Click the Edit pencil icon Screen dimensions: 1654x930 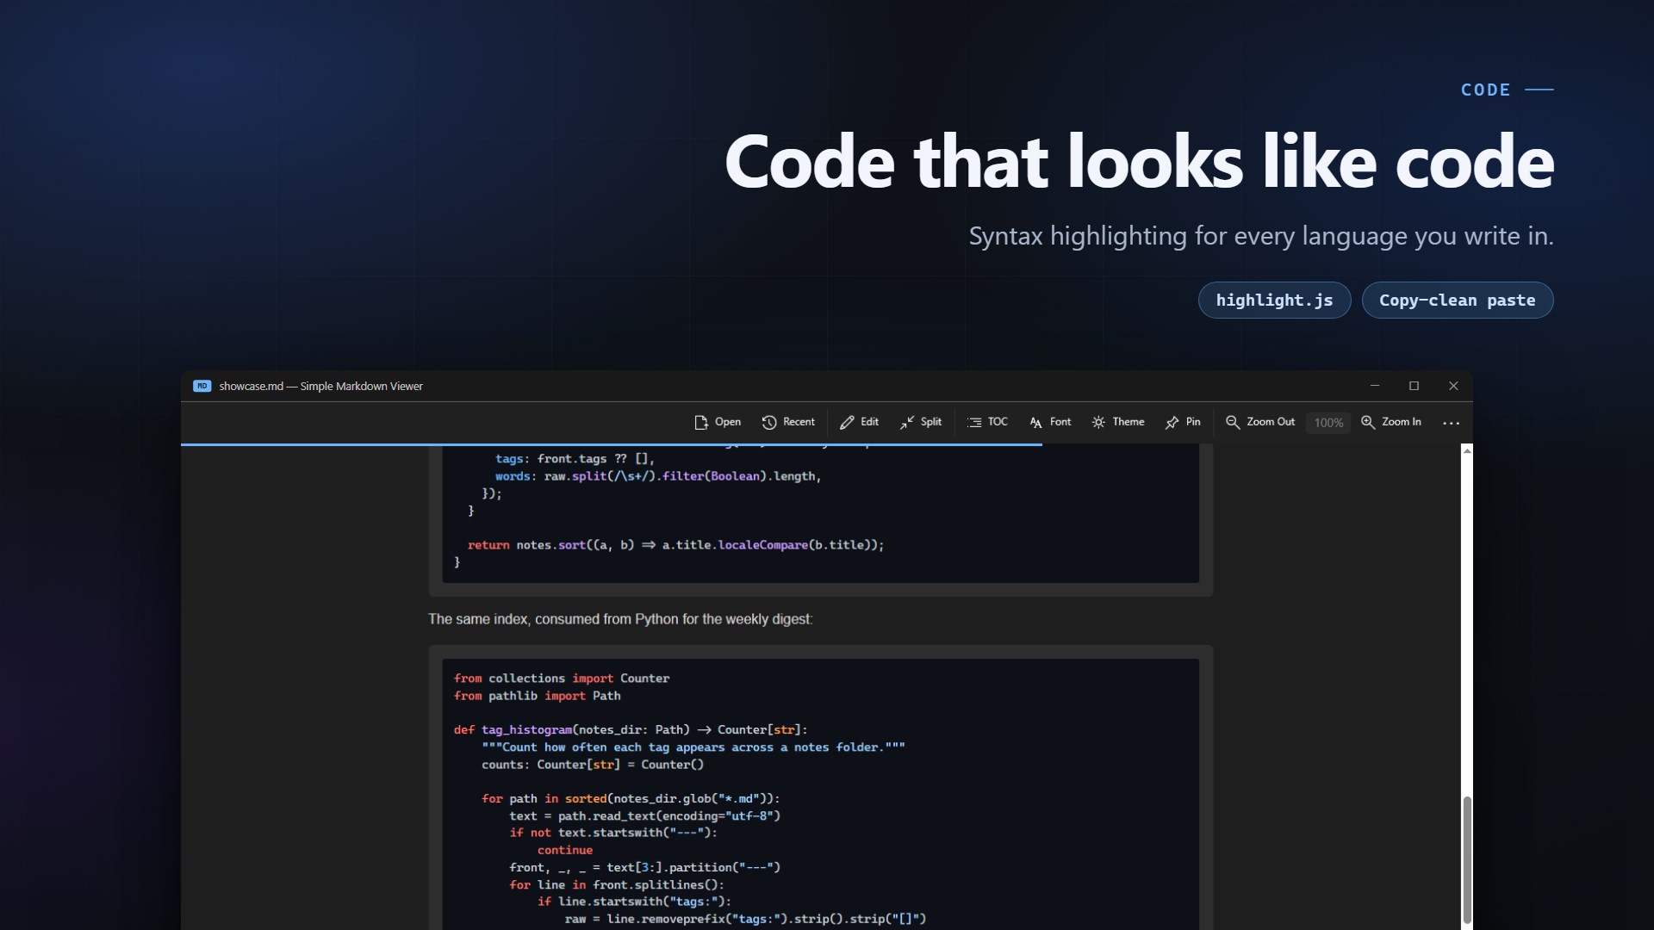[x=847, y=422]
